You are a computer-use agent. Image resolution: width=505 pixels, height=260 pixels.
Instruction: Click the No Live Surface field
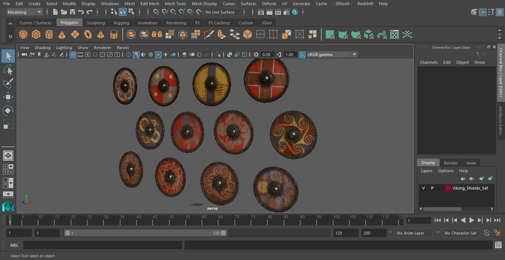point(221,12)
